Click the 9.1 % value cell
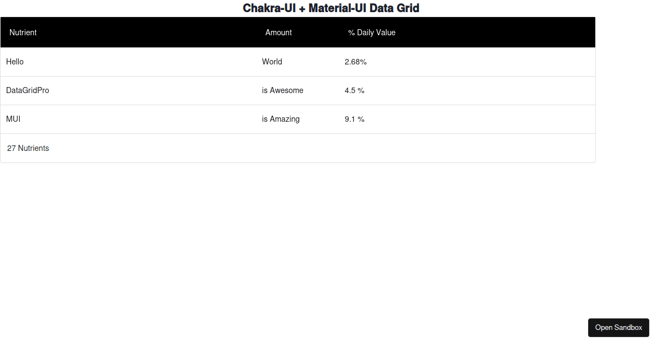Viewport: 662px width, 347px height. point(354,119)
